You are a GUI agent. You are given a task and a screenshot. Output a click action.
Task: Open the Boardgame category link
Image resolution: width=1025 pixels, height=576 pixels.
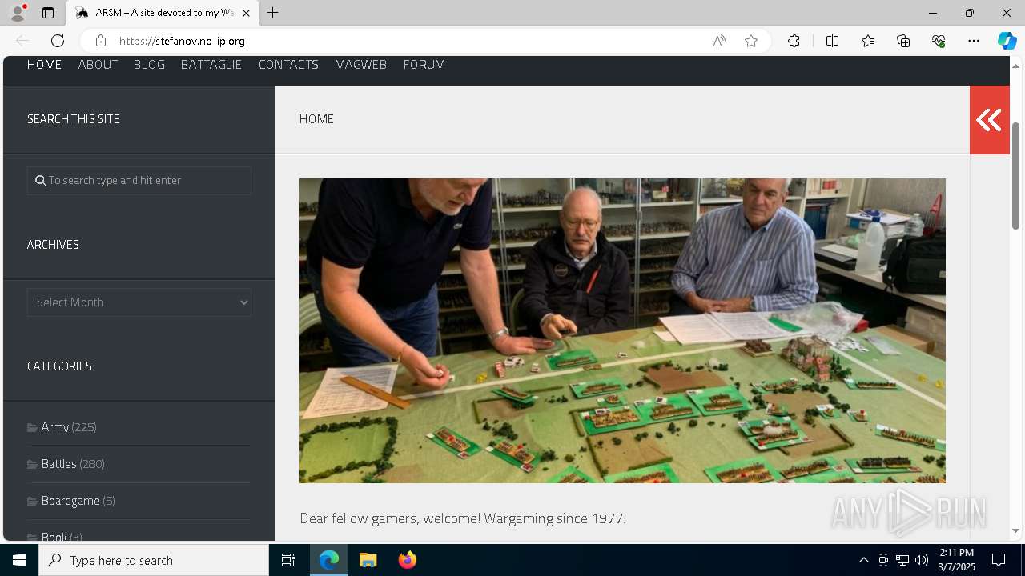tap(70, 501)
